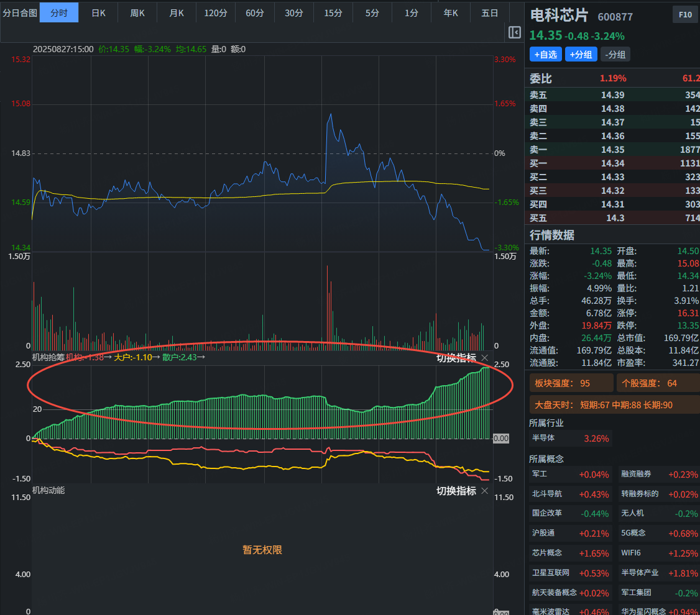Switch indicator in 机构抢筹 panel
The image size is (700, 615).
[x=456, y=358]
